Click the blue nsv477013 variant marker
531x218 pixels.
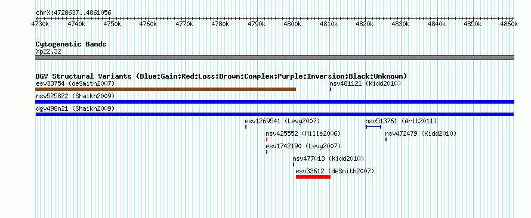pos(294,164)
